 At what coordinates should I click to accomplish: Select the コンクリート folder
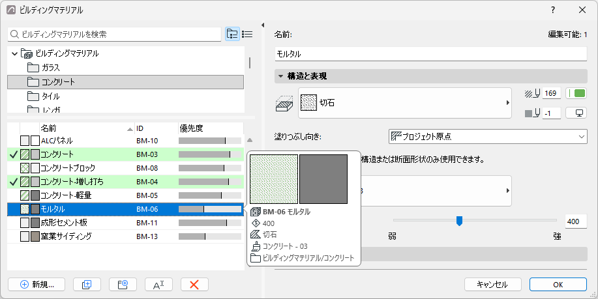click(x=126, y=82)
